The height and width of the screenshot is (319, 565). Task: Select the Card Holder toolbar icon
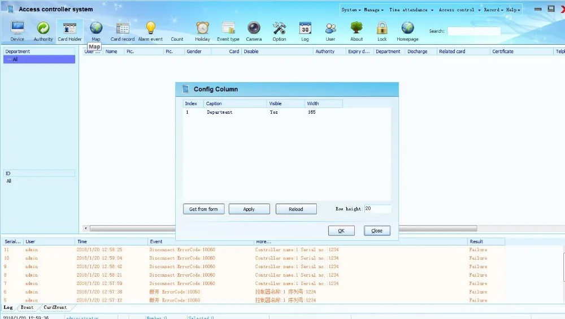[69, 31]
